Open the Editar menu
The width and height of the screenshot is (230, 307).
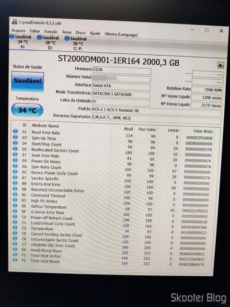click(35, 31)
